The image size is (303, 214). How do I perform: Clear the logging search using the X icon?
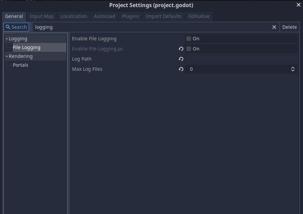pyautogui.click(x=274, y=27)
